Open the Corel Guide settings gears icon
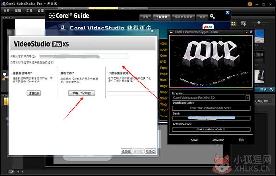Viewport: 276px width, 176px height. tap(212, 17)
